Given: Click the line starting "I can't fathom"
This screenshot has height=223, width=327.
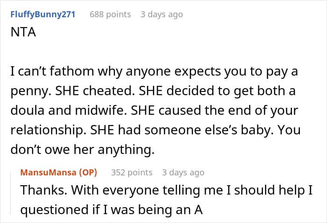Looking at the screenshot, I should coord(154,72).
